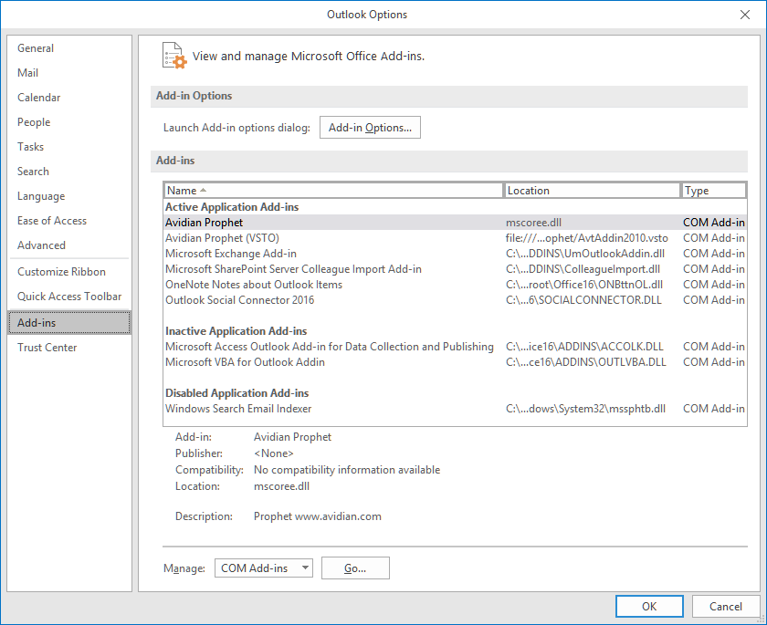
Task: Click the Add-in Options button
Action: pyautogui.click(x=370, y=127)
